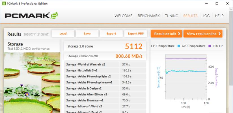Click the PCMark 8 title bar app icon
233x113 pixels.
point(4,3)
